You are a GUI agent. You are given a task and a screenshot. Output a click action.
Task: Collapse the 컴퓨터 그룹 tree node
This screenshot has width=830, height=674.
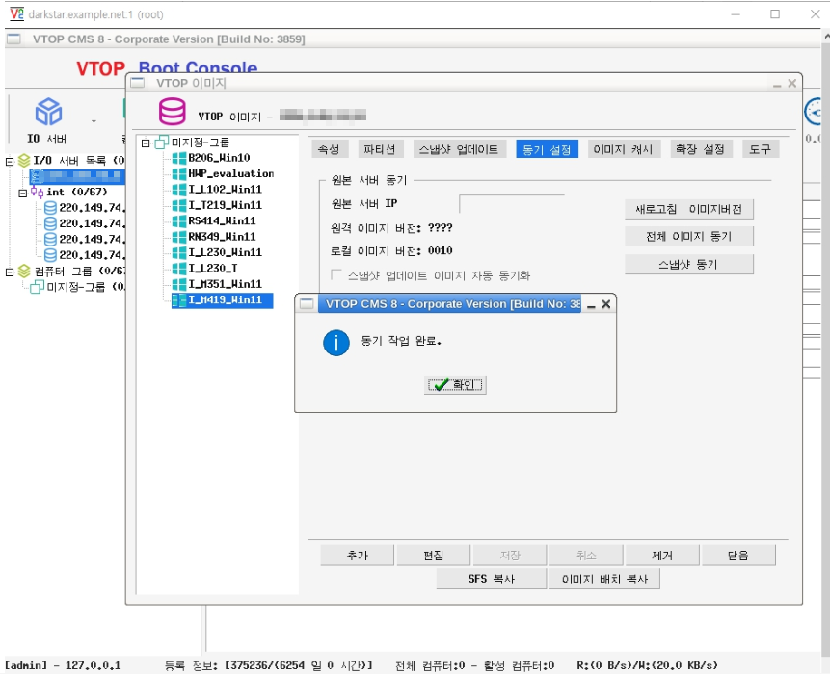[x=10, y=272]
